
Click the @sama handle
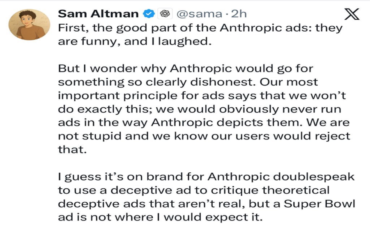pyautogui.click(x=200, y=14)
